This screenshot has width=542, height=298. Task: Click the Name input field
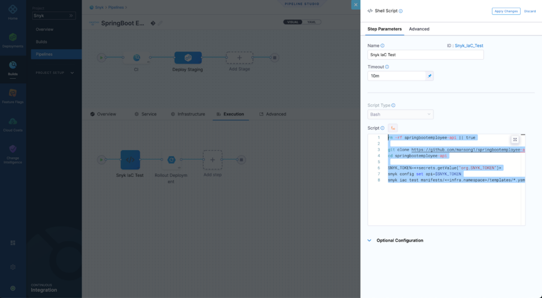coord(426,55)
